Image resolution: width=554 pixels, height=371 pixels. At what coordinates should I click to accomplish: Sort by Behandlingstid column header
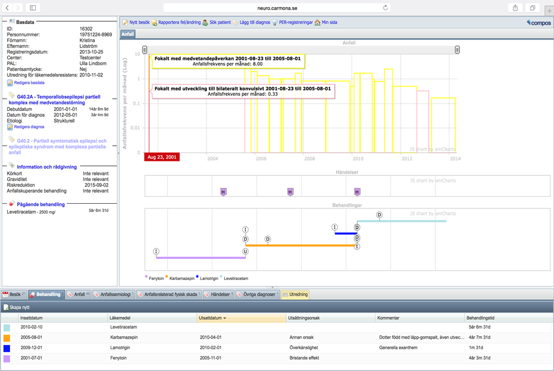[509, 318]
